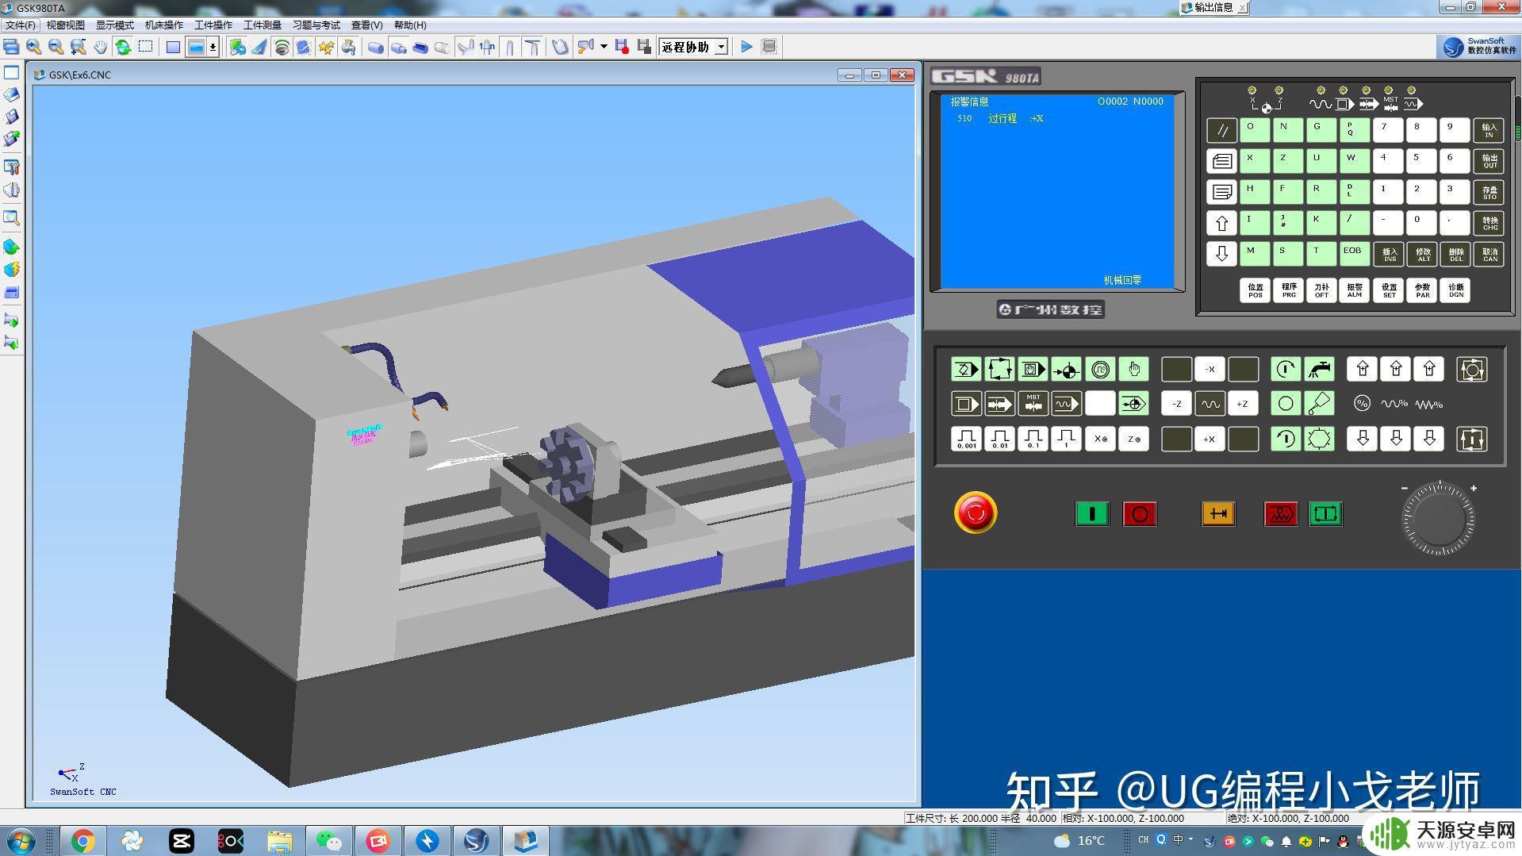Click the spindle clockwise rotation button

pyautogui.click(x=1286, y=369)
